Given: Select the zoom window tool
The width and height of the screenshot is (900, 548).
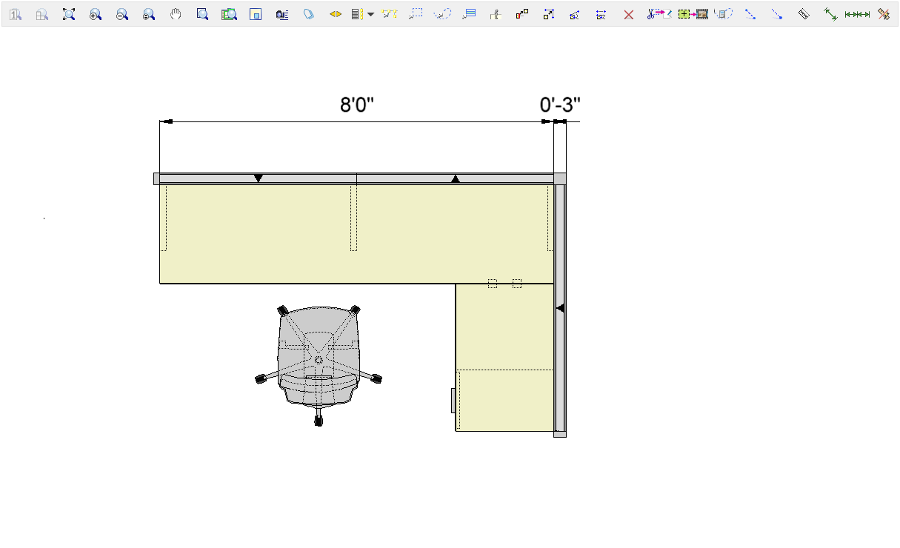Looking at the screenshot, I should (x=202, y=14).
